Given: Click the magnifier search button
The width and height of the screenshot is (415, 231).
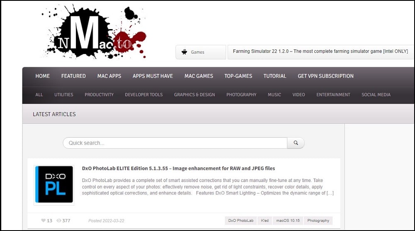Looking at the screenshot, I should coord(295,143).
